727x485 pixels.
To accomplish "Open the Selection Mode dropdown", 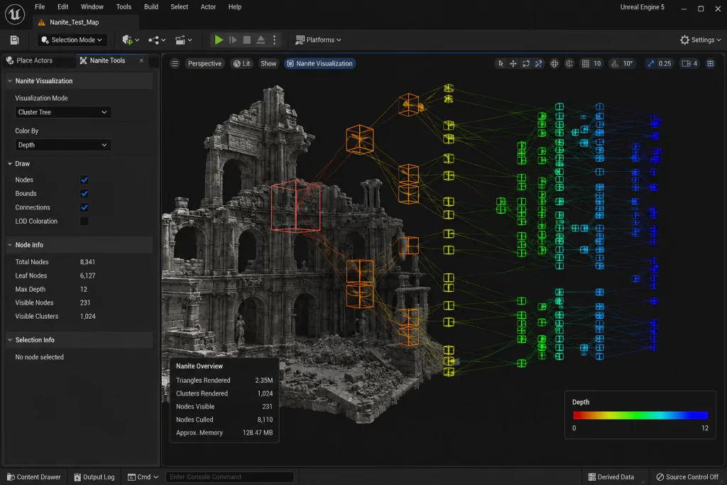I will pos(72,40).
